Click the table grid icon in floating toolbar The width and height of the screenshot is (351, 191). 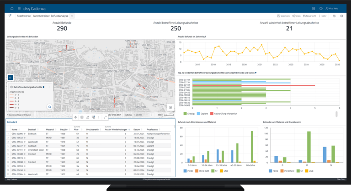(82, 117)
